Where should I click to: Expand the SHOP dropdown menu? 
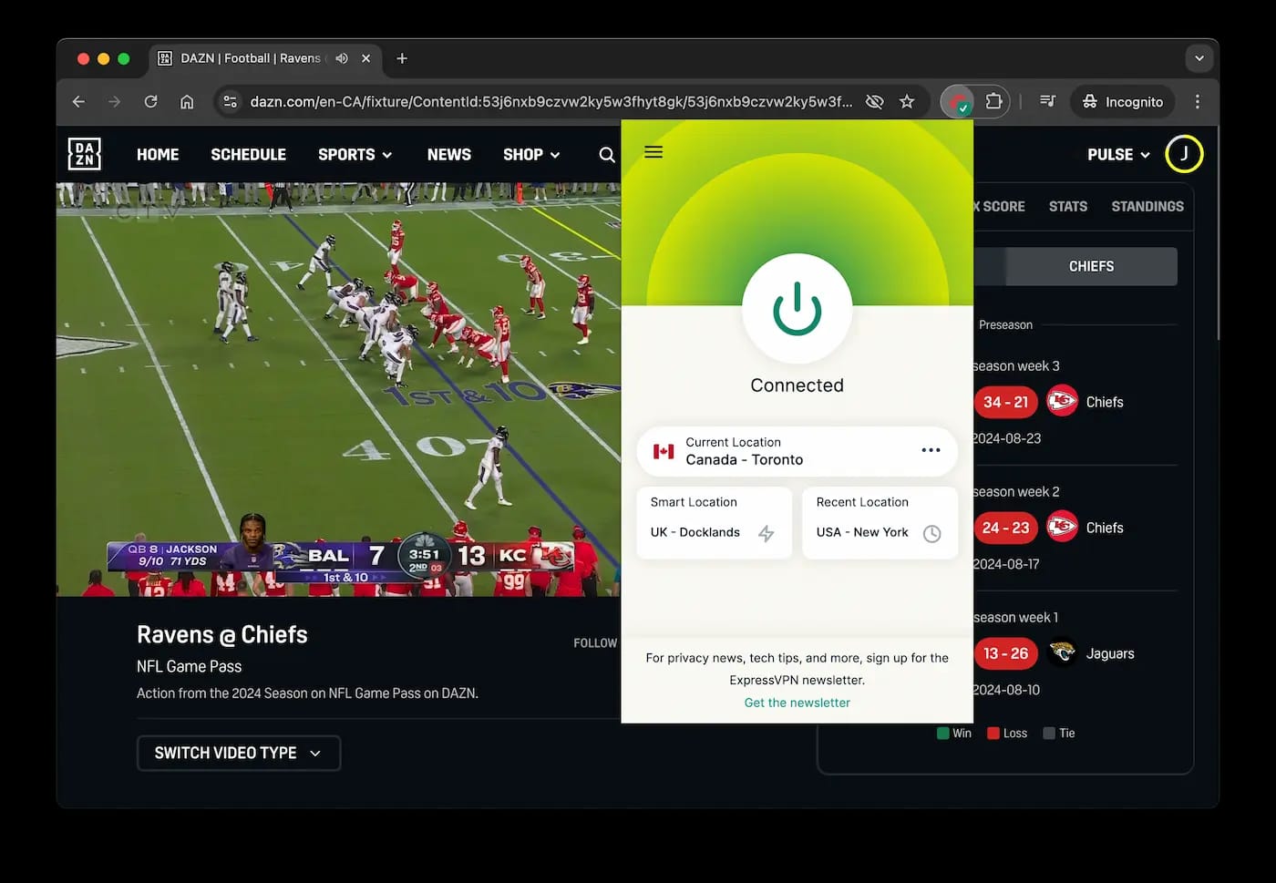coord(531,155)
